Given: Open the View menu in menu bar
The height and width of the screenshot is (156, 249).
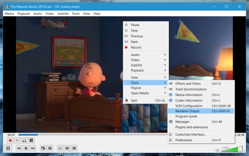Looking at the screenshot, I should pos(86,14).
